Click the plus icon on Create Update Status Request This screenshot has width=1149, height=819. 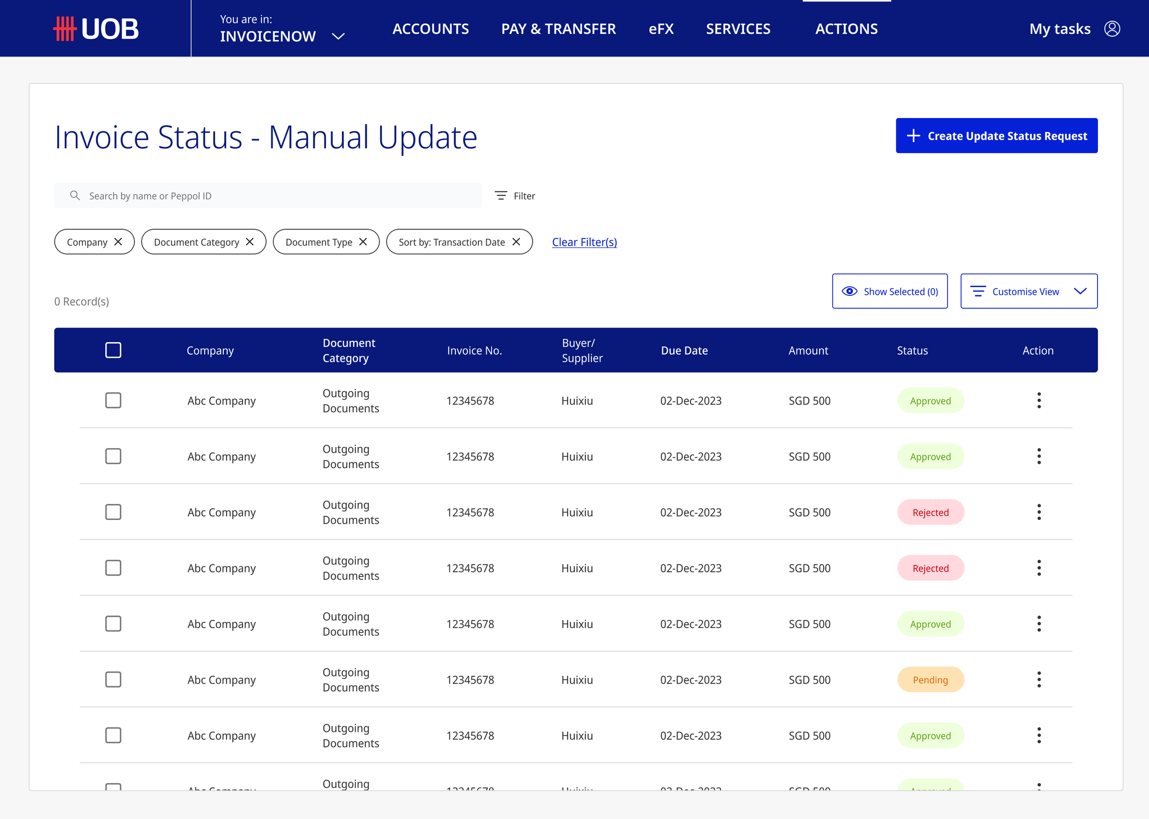click(913, 136)
